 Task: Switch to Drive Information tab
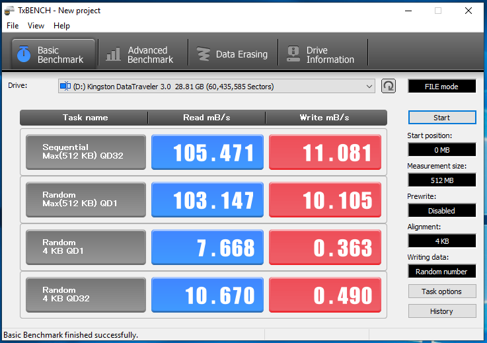pos(323,54)
